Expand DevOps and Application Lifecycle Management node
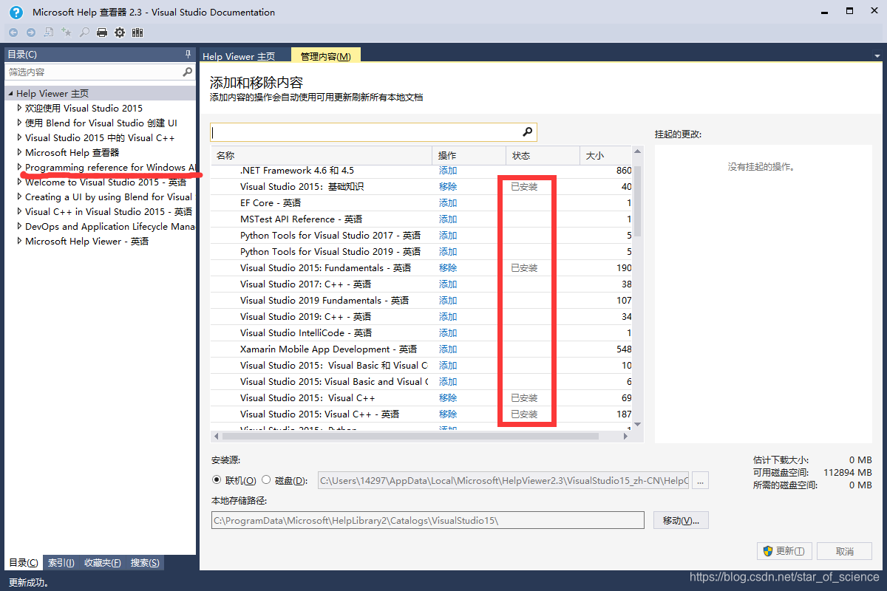The height and width of the screenshot is (591, 887). pyautogui.click(x=19, y=226)
